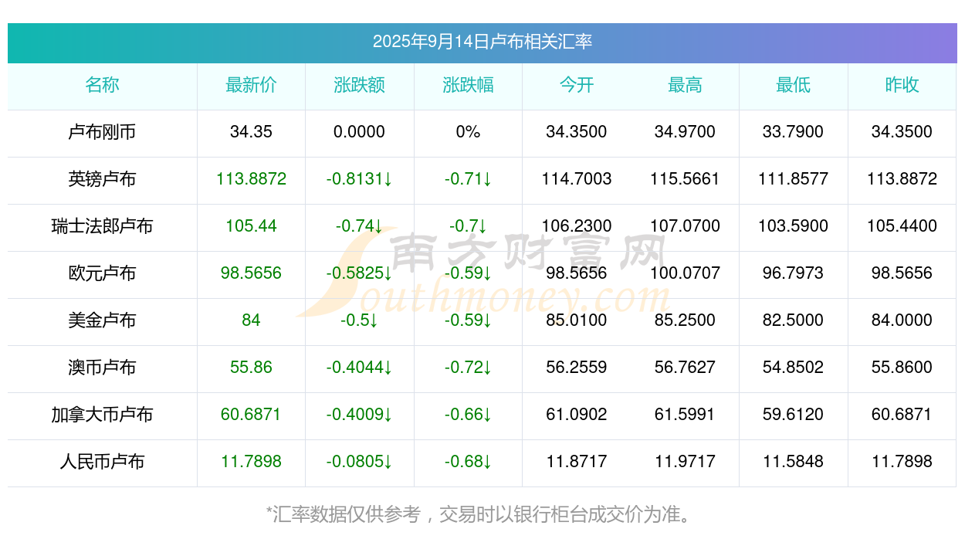Screen dimensions: 965x539
Task: Select low price 59.6120 for 加拿大币卢布
Action: click(x=794, y=415)
